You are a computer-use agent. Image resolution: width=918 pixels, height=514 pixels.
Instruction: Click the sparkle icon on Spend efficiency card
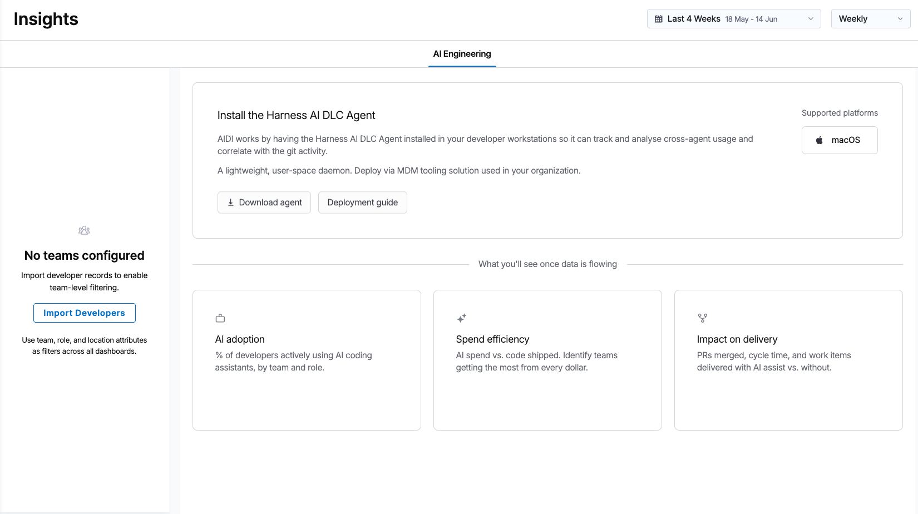(462, 318)
